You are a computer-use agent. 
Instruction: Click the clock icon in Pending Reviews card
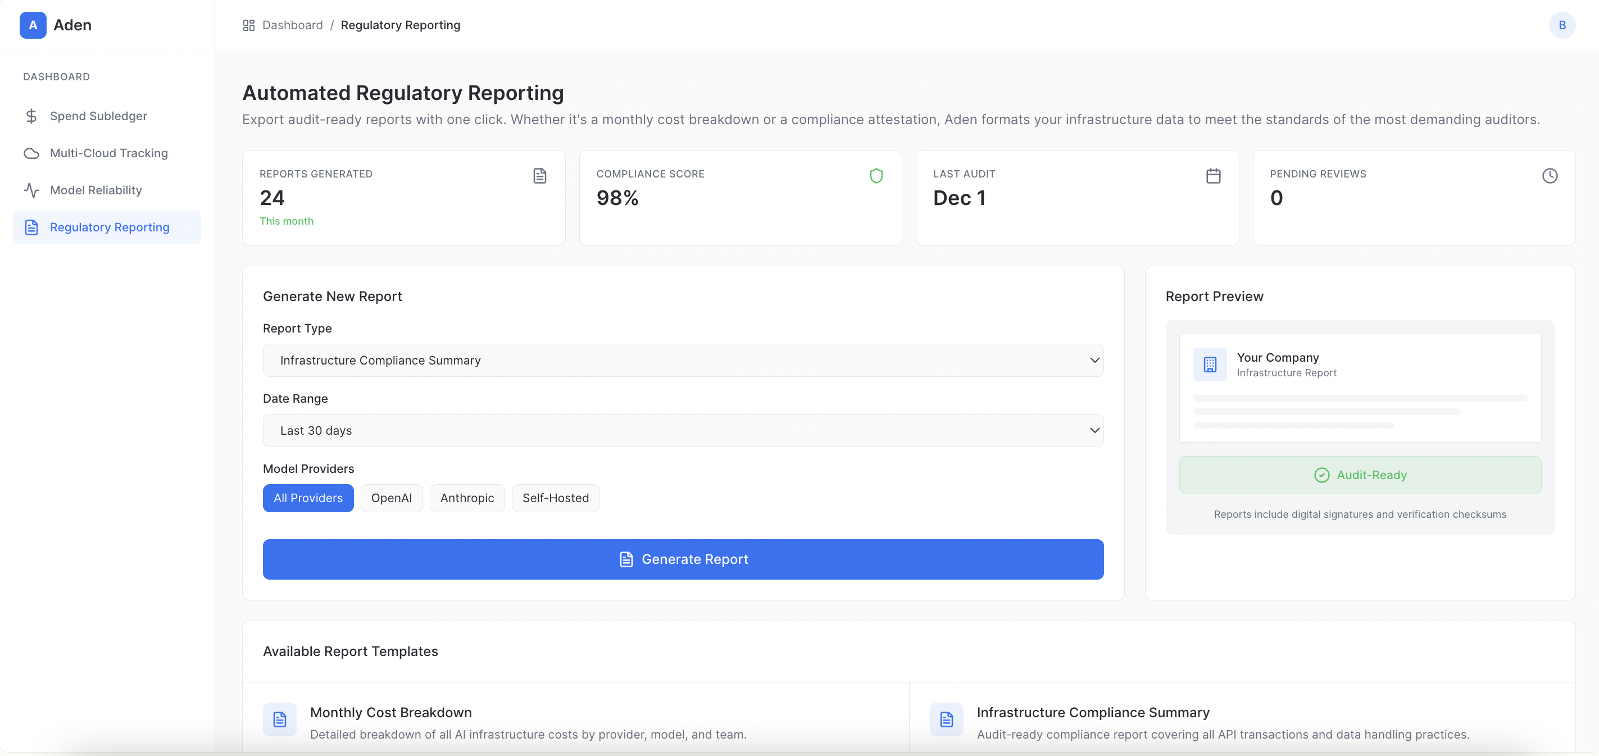(1550, 176)
